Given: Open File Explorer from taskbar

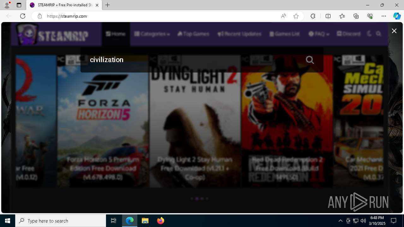Looking at the screenshot, I should point(145,221).
